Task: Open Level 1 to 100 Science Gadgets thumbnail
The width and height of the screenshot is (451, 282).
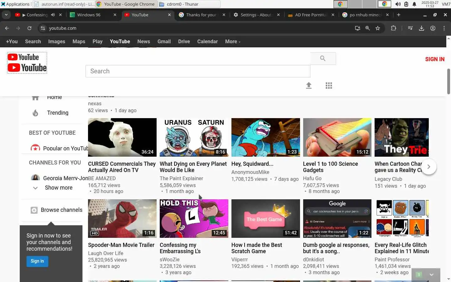Action: (x=337, y=138)
